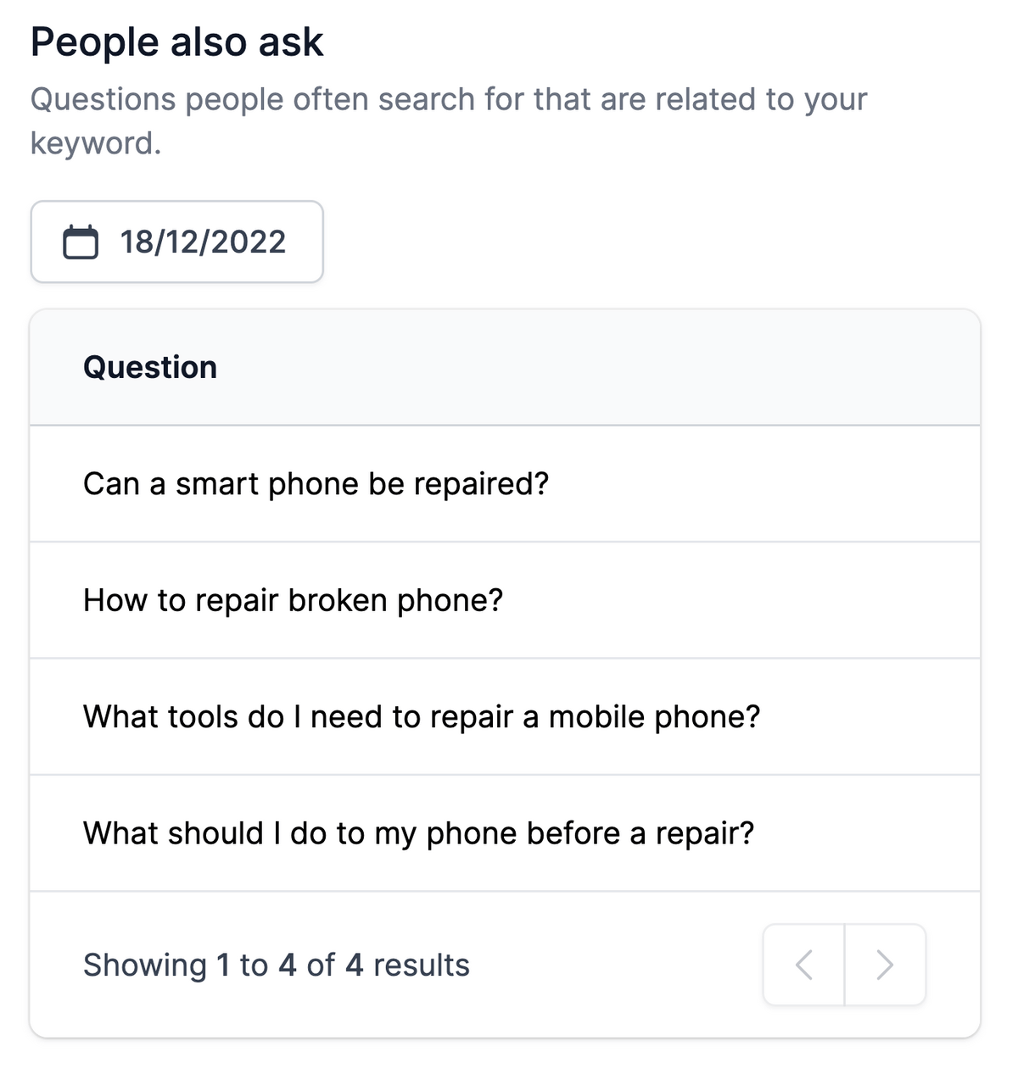Click the "Questions people often search" description
The height and width of the screenshot is (1074, 1018).
click(x=449, y=120)
